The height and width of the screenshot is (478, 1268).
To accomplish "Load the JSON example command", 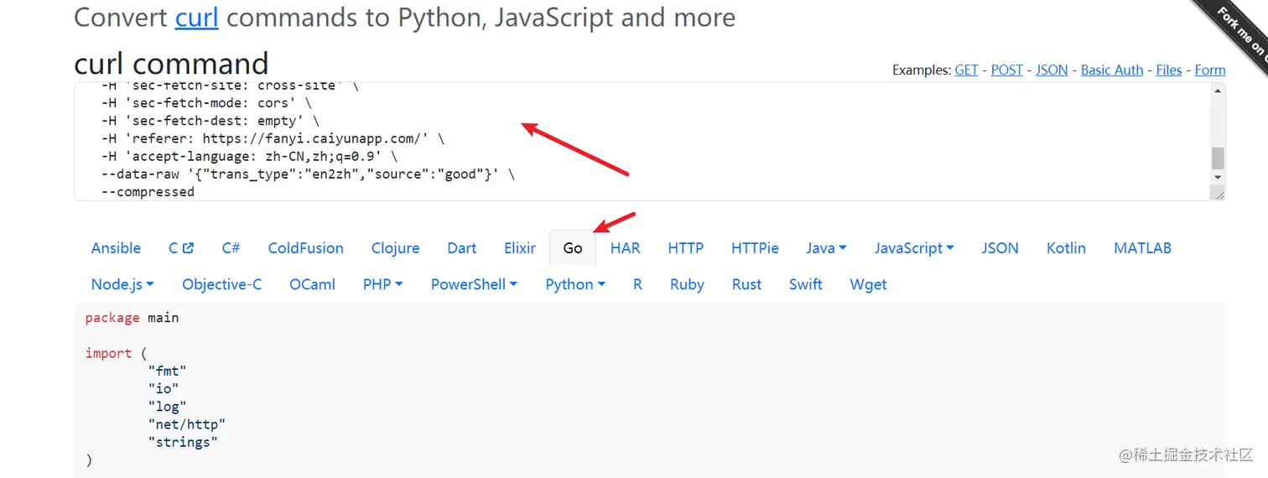I will click(1051, 70).
